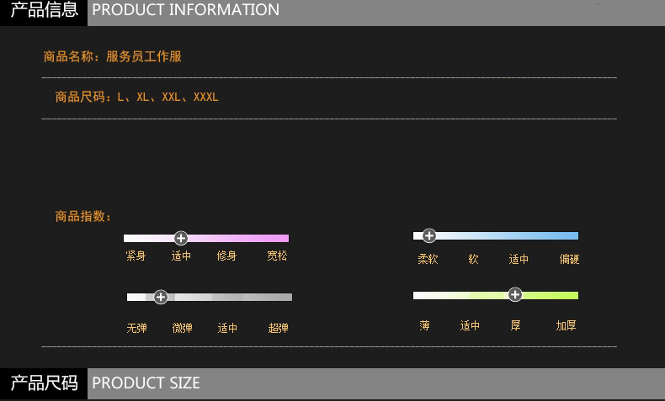Click the PRODUCT SIZE heading text
This screenshot has width=665, height=401.
tap(146, 383)
